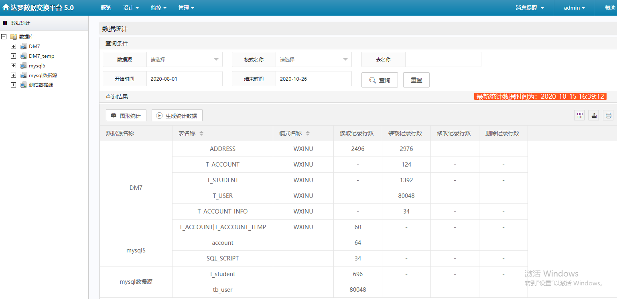Screen dimensions: 617x299
Task: Click the sort arrows next to 表名称
Action: click(x=201, y=133)
